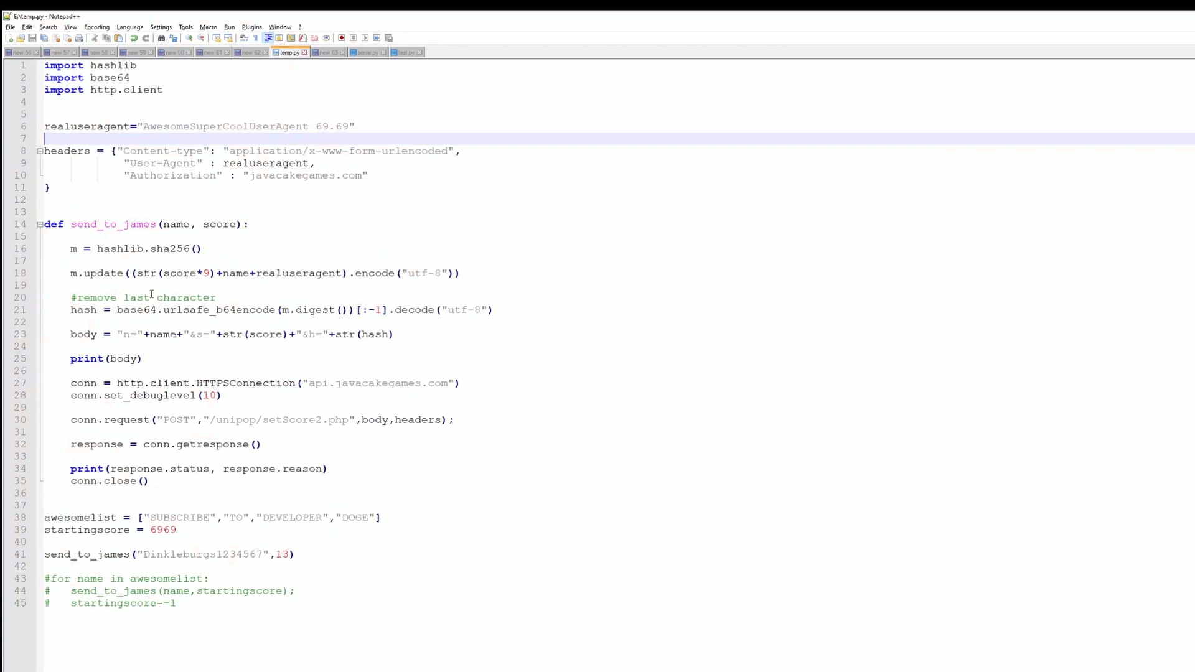The image size is (1195, 672).
Task: Click the Save All toolbar icon
Action: [x=44, y=38]
